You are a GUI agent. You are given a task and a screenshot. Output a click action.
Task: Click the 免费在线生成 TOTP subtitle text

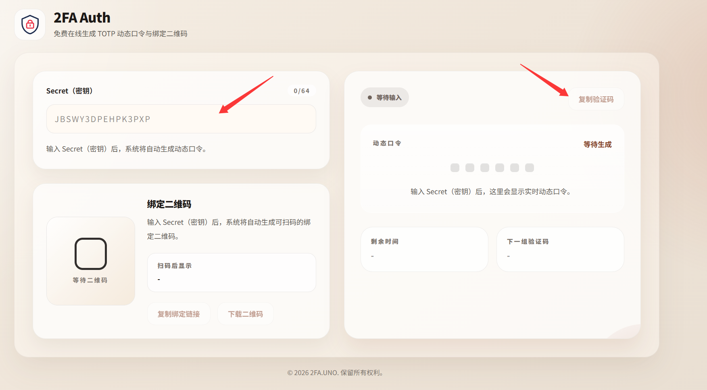[121, 34]
